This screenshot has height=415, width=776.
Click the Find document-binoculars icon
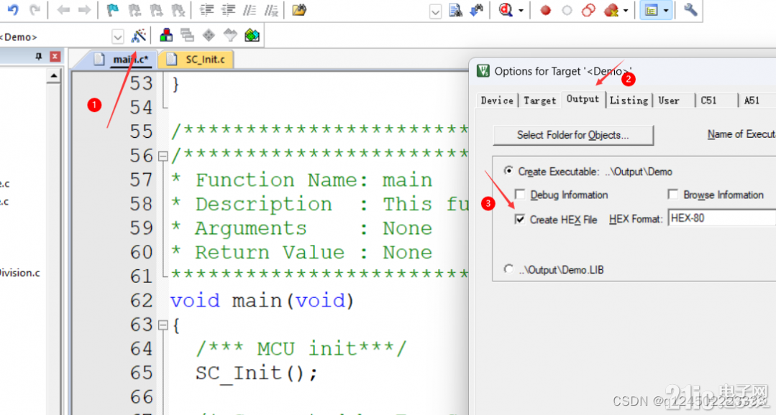[455, 10]
